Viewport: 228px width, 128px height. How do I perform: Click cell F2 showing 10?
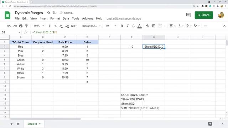(131, 47)
